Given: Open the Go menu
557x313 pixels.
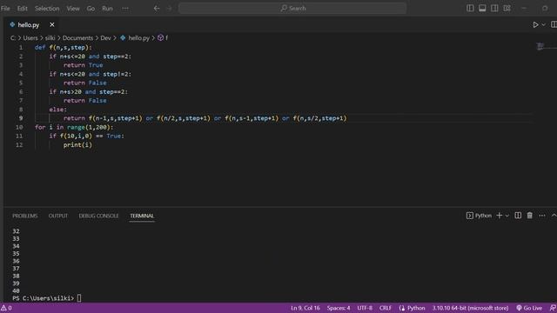Looking at the screenshot, I should point(91,8).
